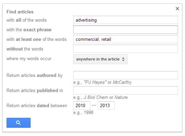Viewport: 185px width, 136px height.
Task: Click the 'with the exact phrase' label
Action: tap(29, 30)
